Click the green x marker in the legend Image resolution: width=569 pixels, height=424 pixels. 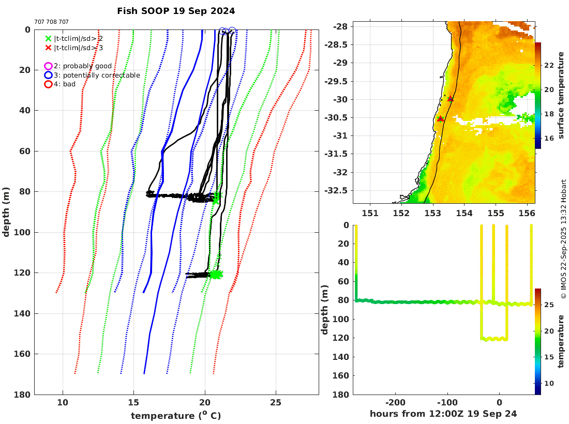pyautogui.click(x=48, y=38)
